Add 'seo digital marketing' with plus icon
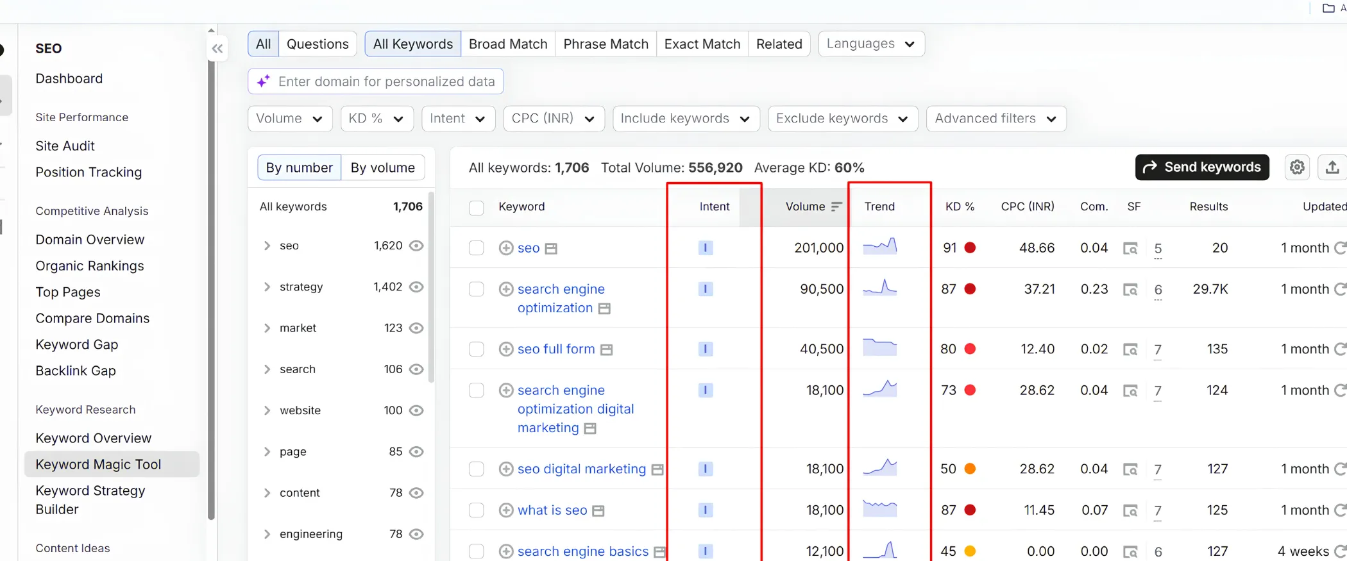Viewport: 1347px width, 561px height. point(506,469)
